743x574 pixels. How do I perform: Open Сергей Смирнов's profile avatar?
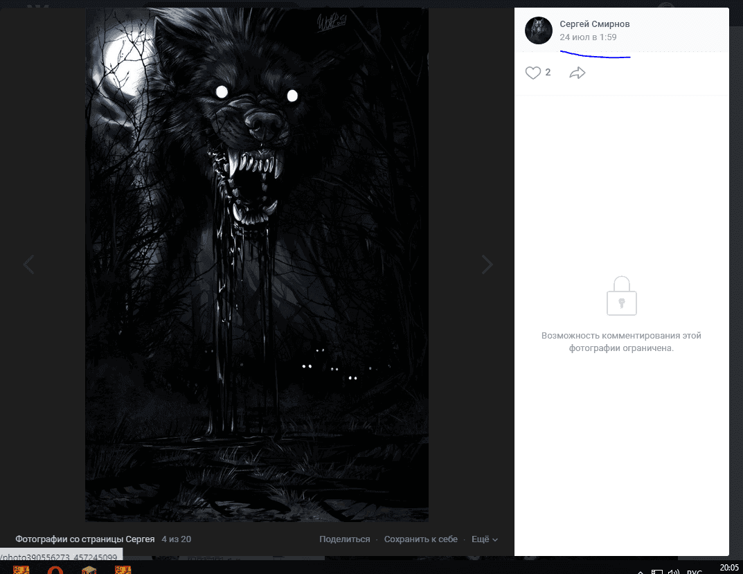point(539,31)
